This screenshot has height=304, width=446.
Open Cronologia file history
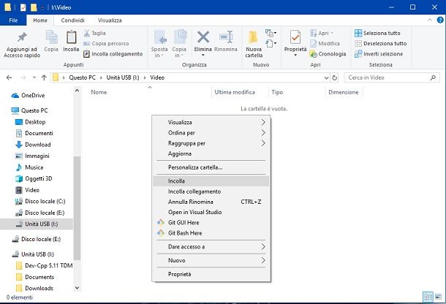328,54
